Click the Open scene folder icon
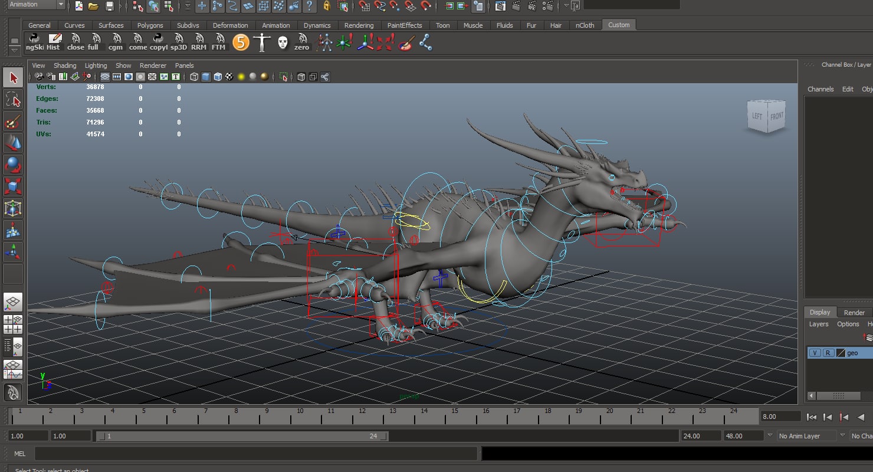 click(93, 6)
